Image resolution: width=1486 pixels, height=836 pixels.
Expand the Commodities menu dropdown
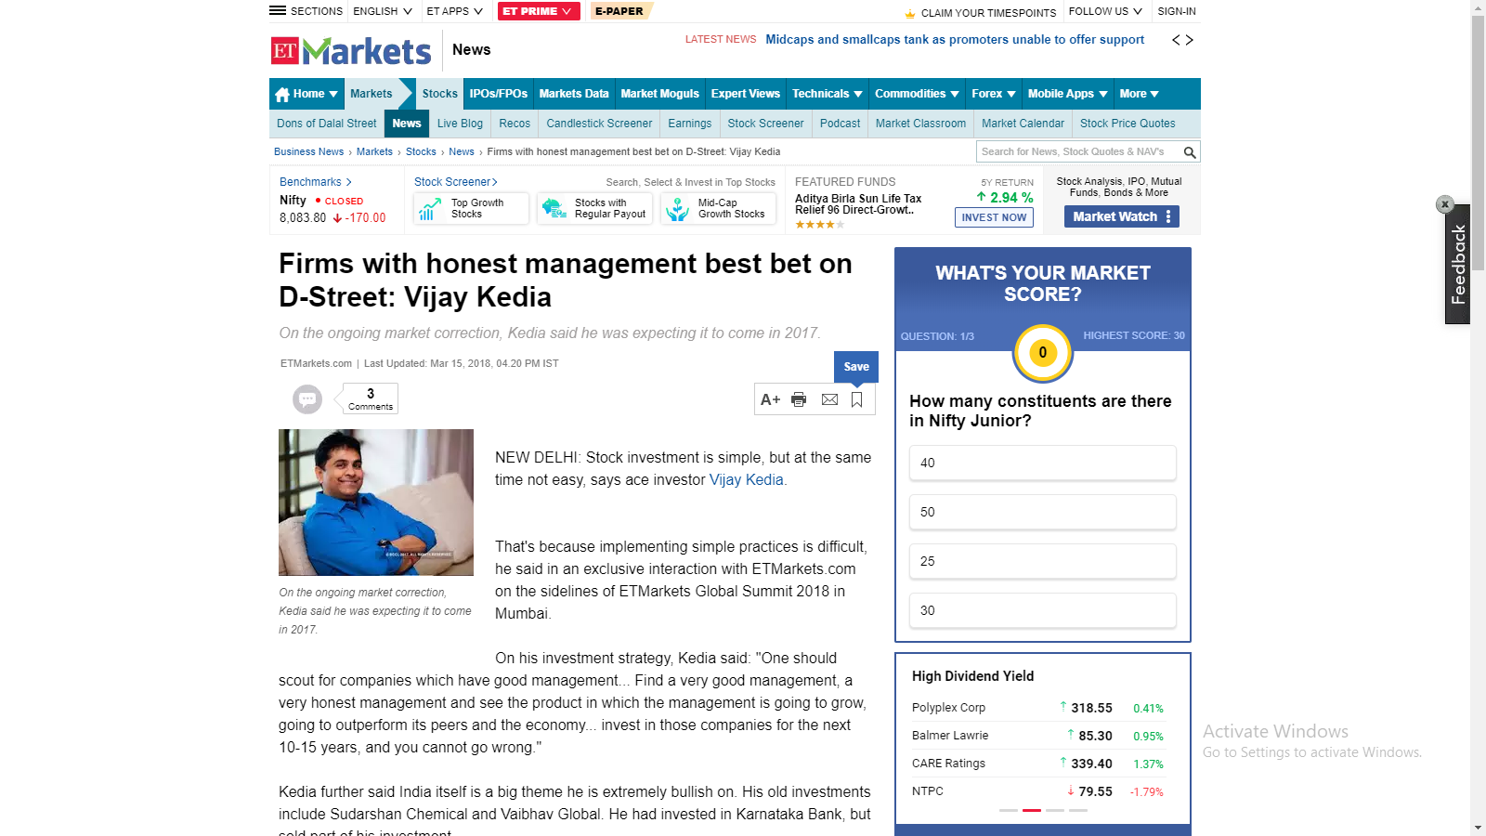[917, 94]
